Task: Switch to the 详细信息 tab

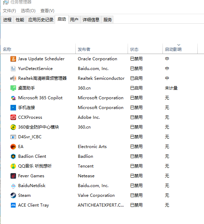Action: (x=91, y=20)
